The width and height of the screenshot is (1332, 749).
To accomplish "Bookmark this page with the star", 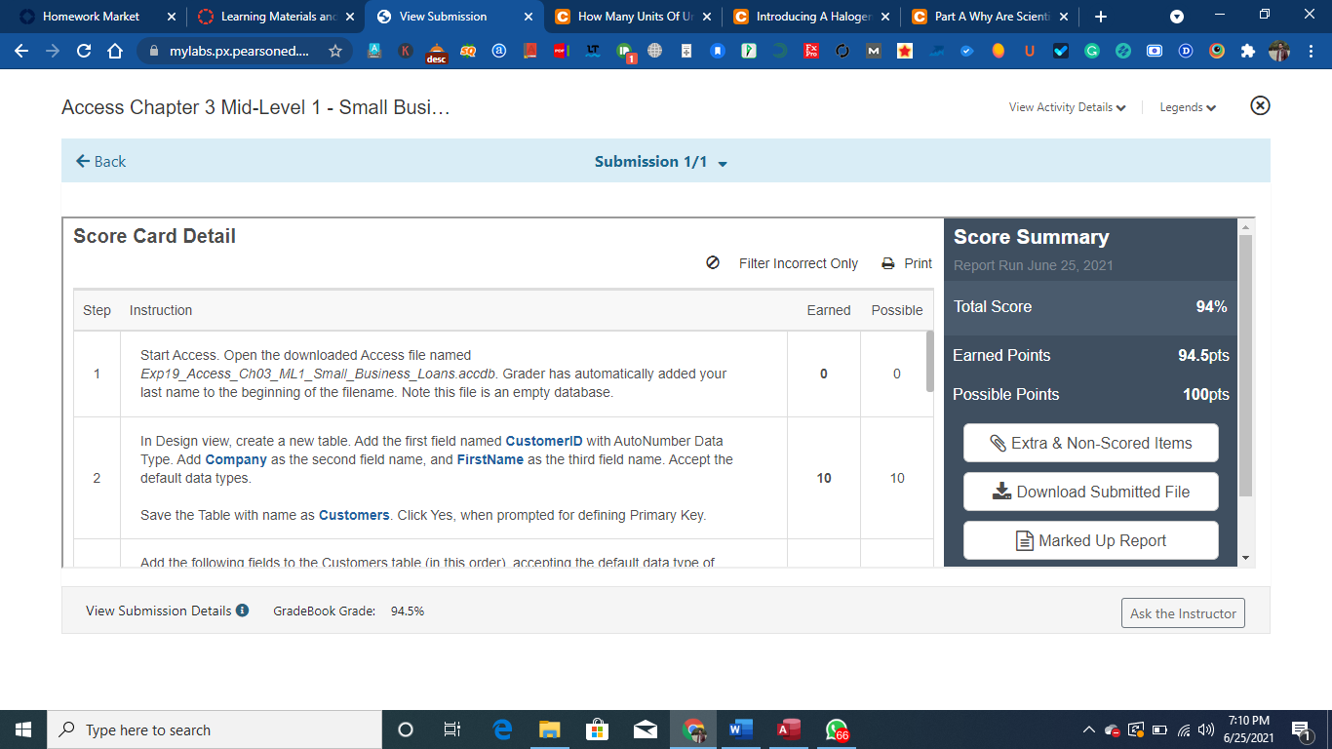I will [334, 51].
